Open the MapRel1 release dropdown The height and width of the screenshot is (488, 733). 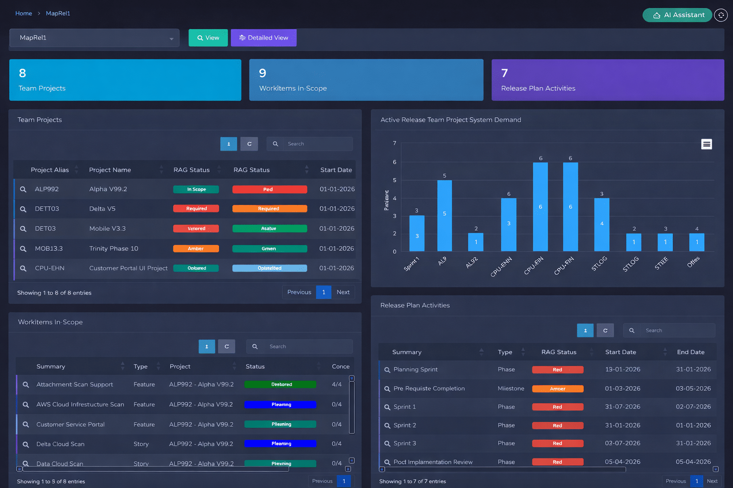pos(94,38)
